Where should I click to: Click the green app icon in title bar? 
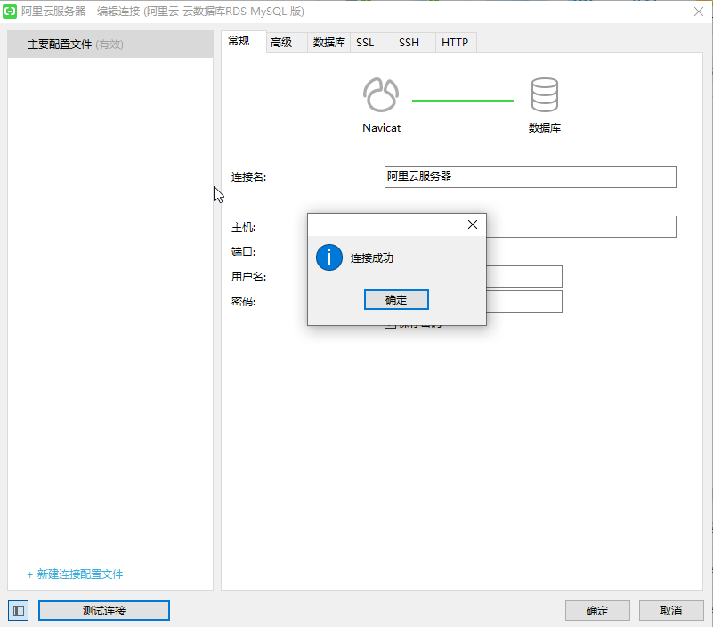[10, 12]
